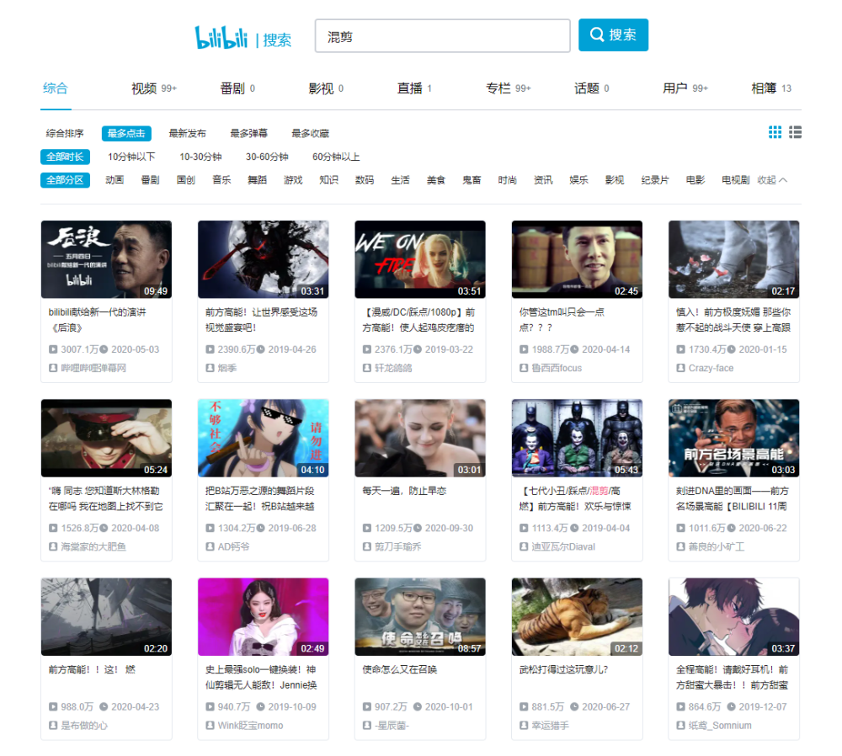
Task: Open the 03:37 anime kiss thumbnail
Action: [733, 617]
